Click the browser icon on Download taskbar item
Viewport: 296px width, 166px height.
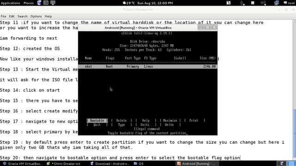tap(92, 164)
